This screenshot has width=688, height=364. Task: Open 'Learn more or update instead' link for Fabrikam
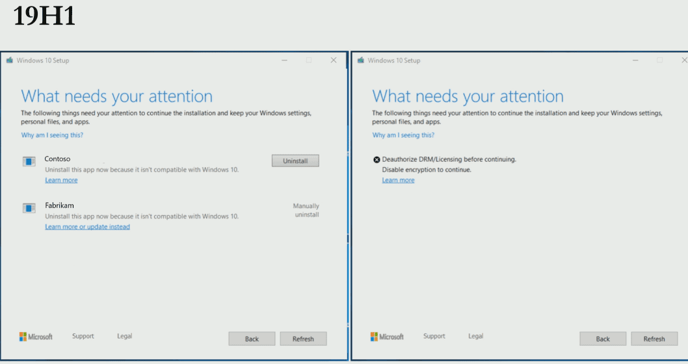click(x=87, y=227)
